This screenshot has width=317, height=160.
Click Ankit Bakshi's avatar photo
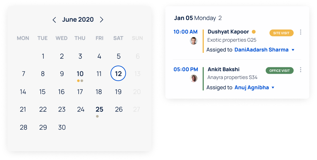194,78
